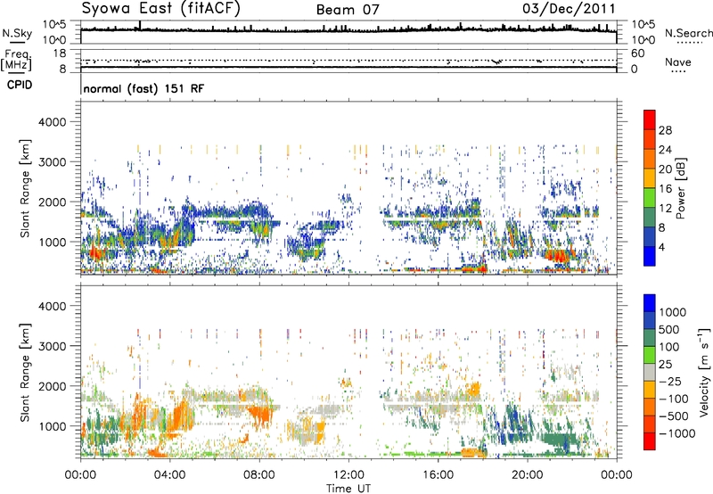Select the 'Freq. [MHz]' axis label
Viewport: 713px width, 494px height.
click(x=16, y=61)
